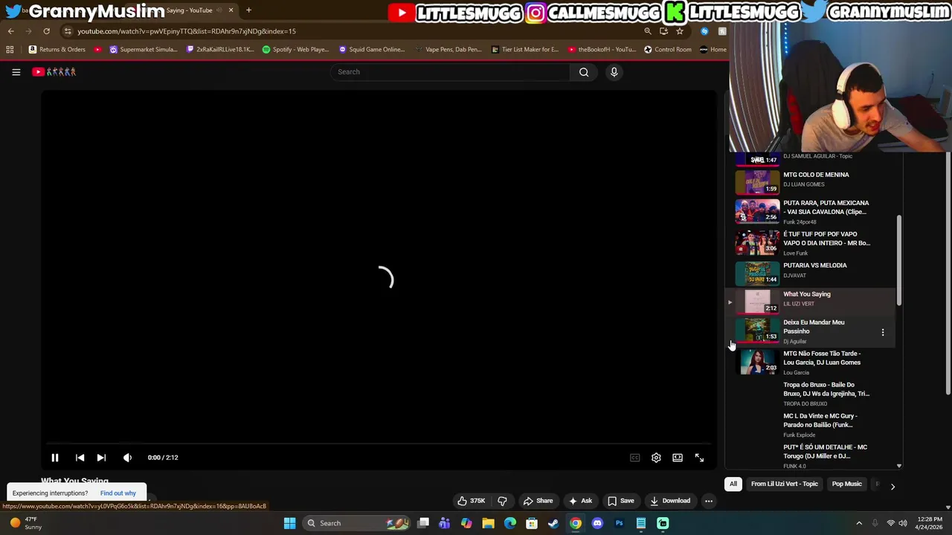
Task: Open Chrome apps grid in bookmarks bar
Action: point(10,50)
